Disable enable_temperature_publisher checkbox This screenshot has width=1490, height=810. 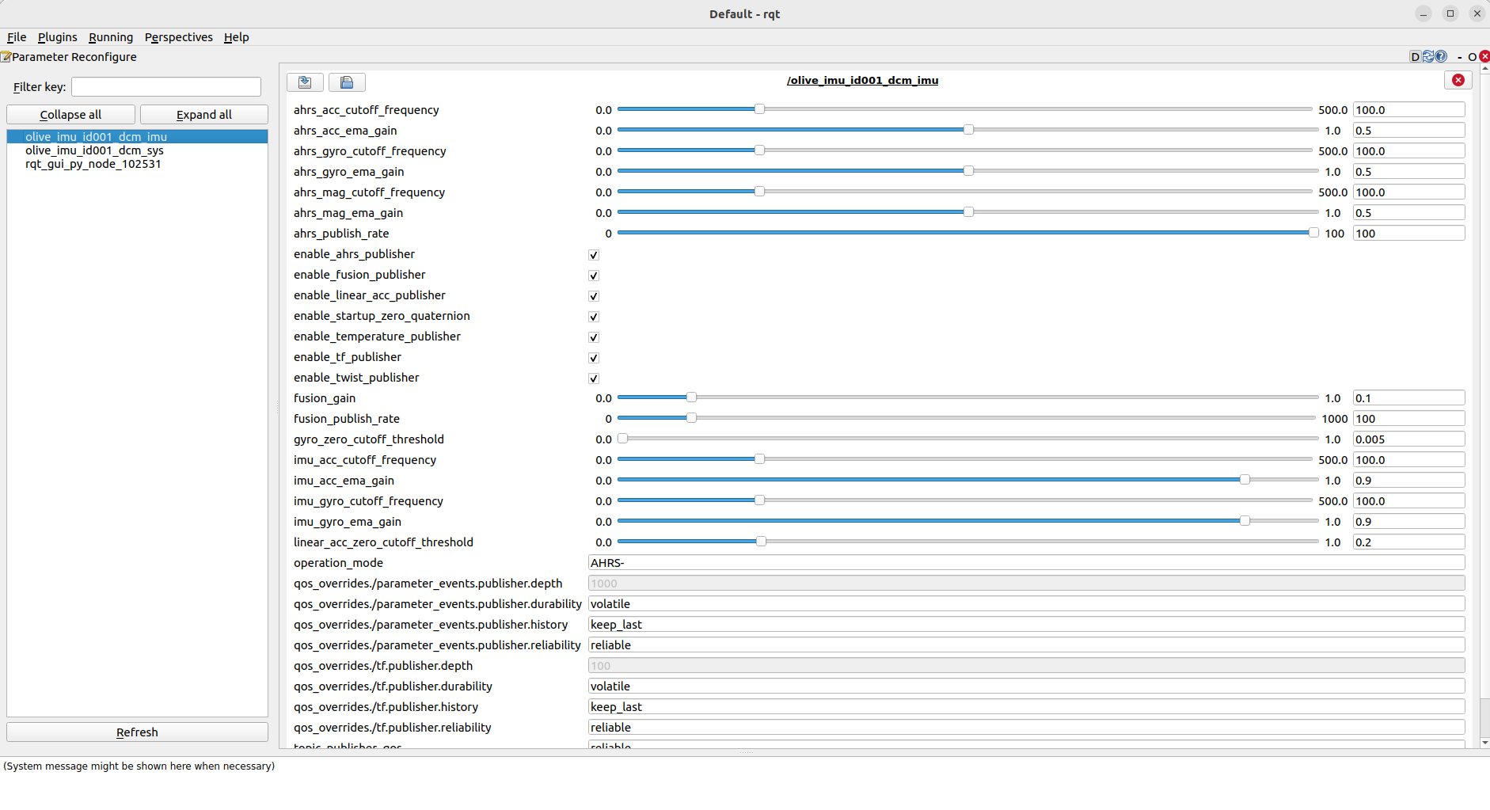pyautogui.click(x=594, y=337)
